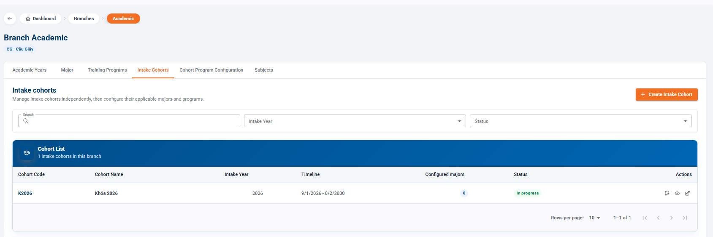713x237 pixels.
Task: Select the Intake Cohorts tab
Action: tap(153, 70)
